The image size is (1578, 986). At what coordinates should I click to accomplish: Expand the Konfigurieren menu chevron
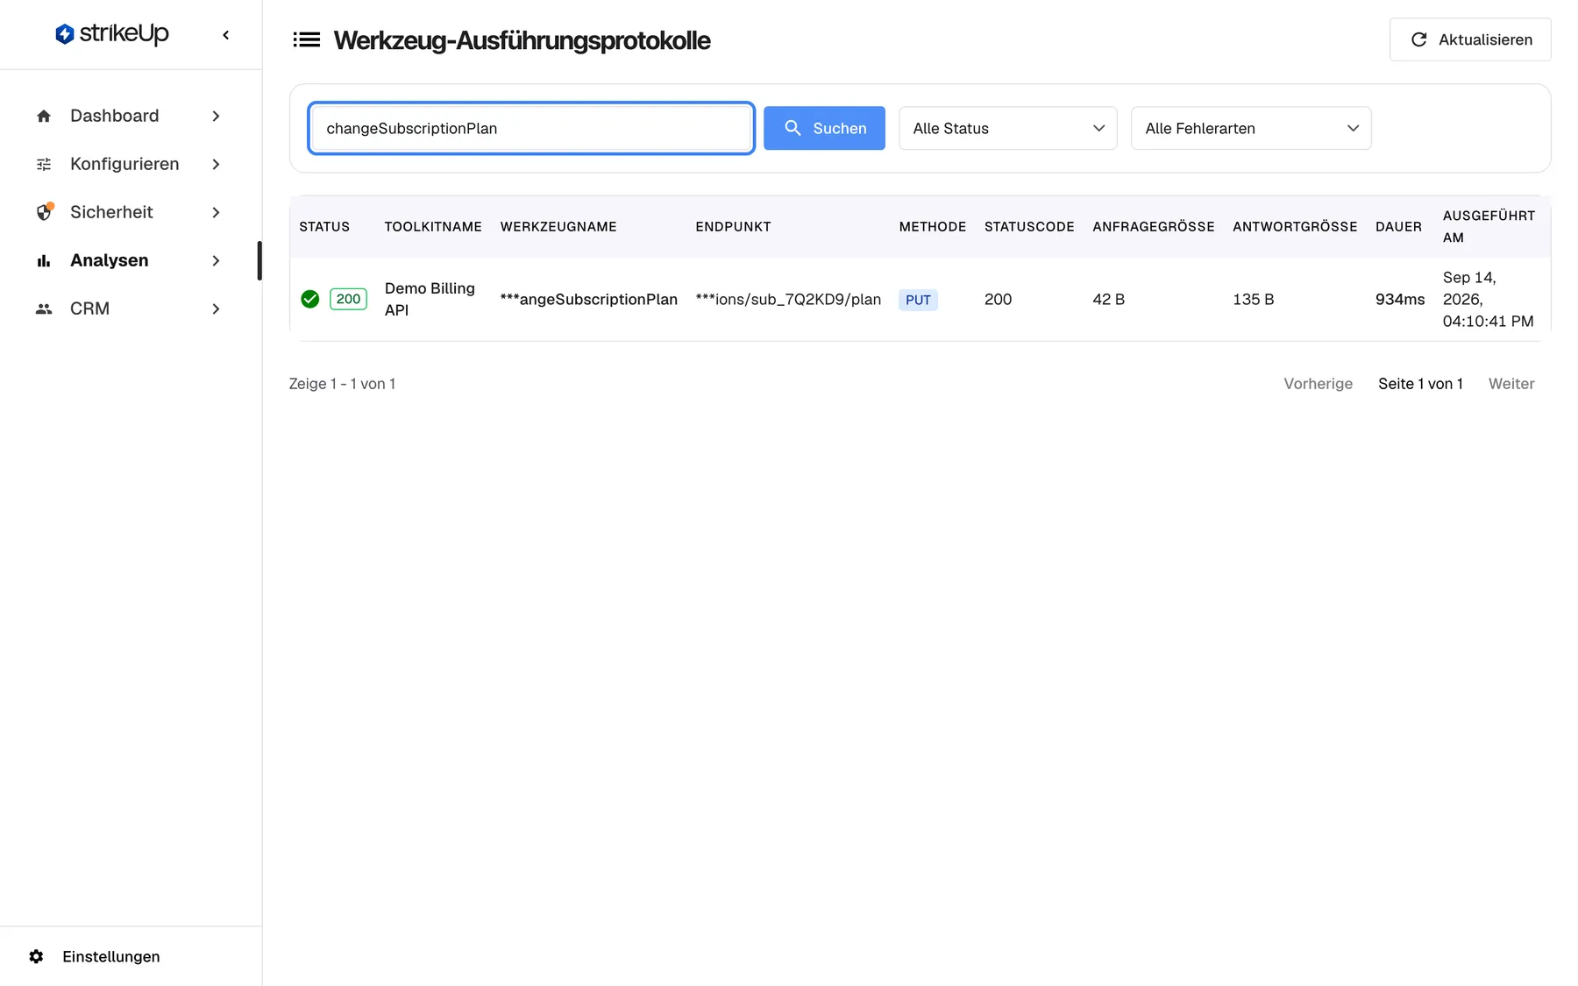pyautogui.click(x=216, y=164)
